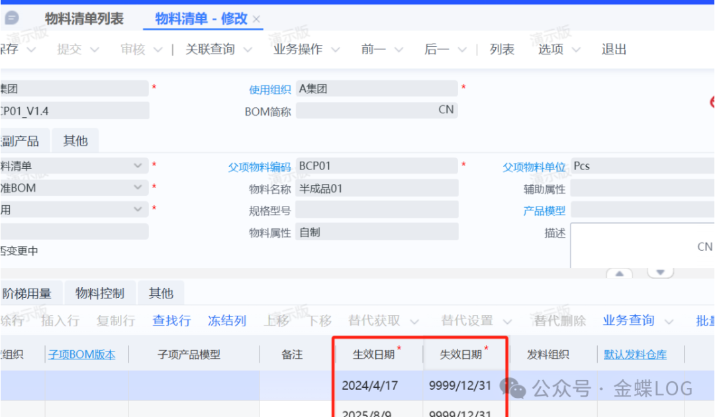Open the 关联查询 dropdown menu
The width and height of the screenshot is (715, 417).
point(218,49)
